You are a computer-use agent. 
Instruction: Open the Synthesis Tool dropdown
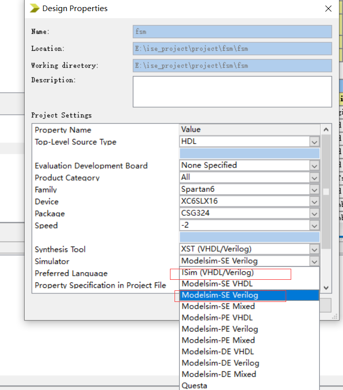click(x=314, y=250)
